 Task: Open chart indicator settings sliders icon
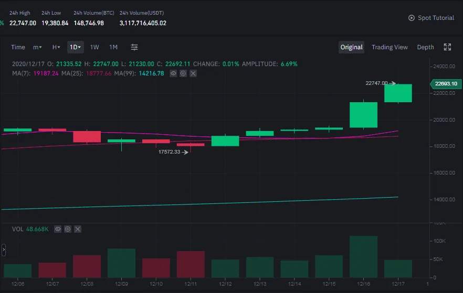(x=134, y=47)
